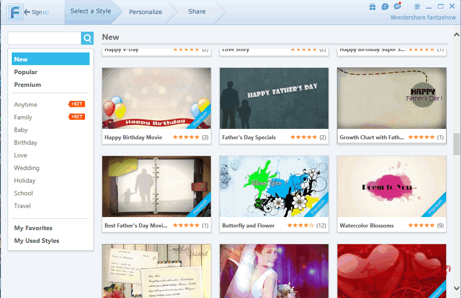
Task: Select the Watercolor Blossoms thumbnail
Action: pos(392,187)
